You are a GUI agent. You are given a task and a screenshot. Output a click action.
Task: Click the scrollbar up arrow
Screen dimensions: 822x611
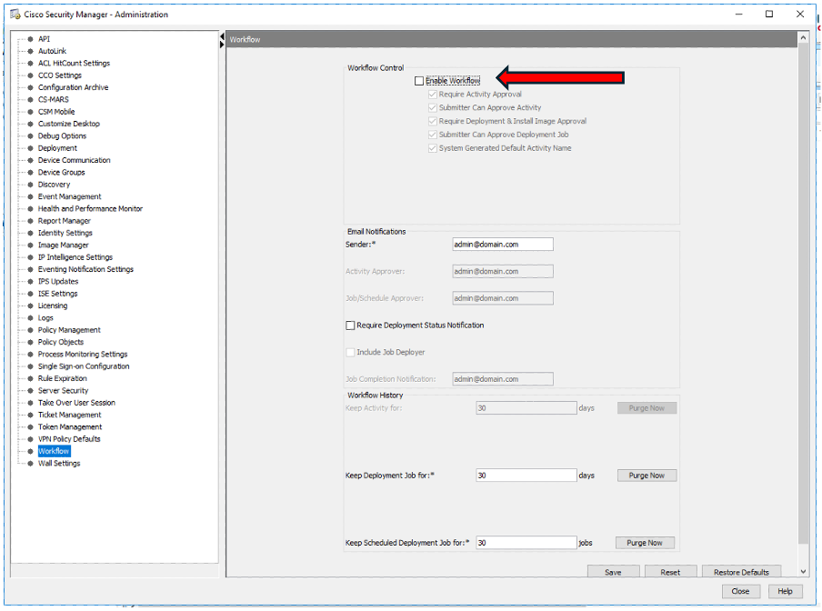803,37
